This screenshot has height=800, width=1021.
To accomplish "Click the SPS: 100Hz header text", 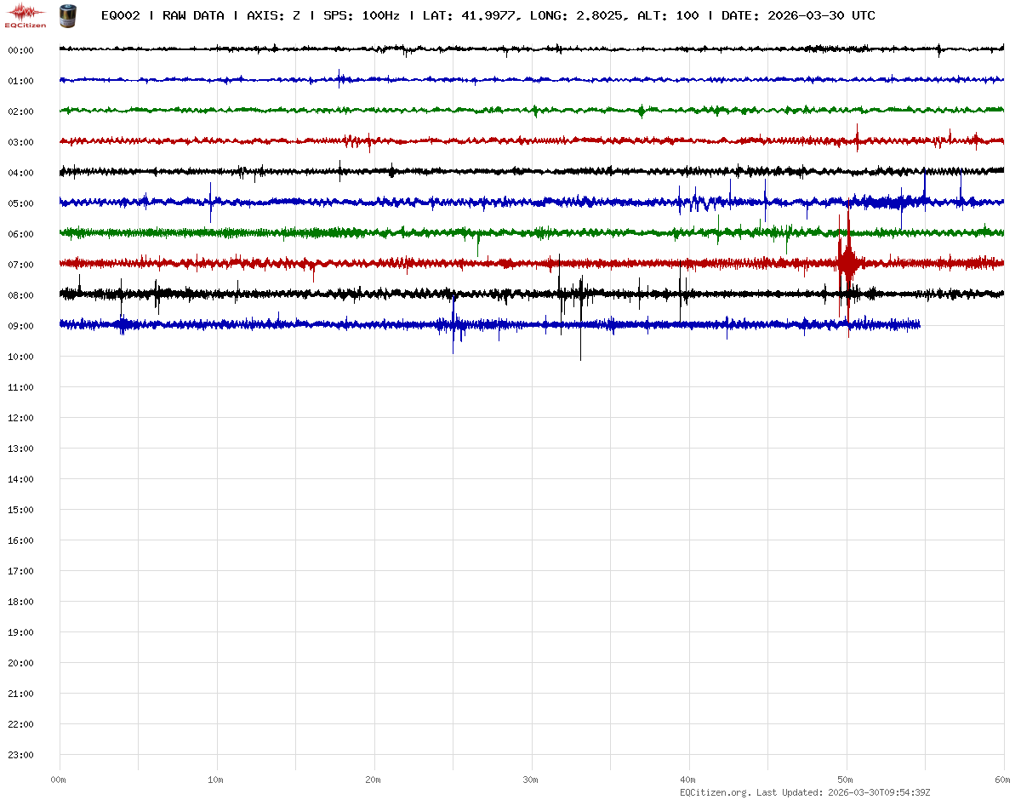I will click(x=361, y=15).
